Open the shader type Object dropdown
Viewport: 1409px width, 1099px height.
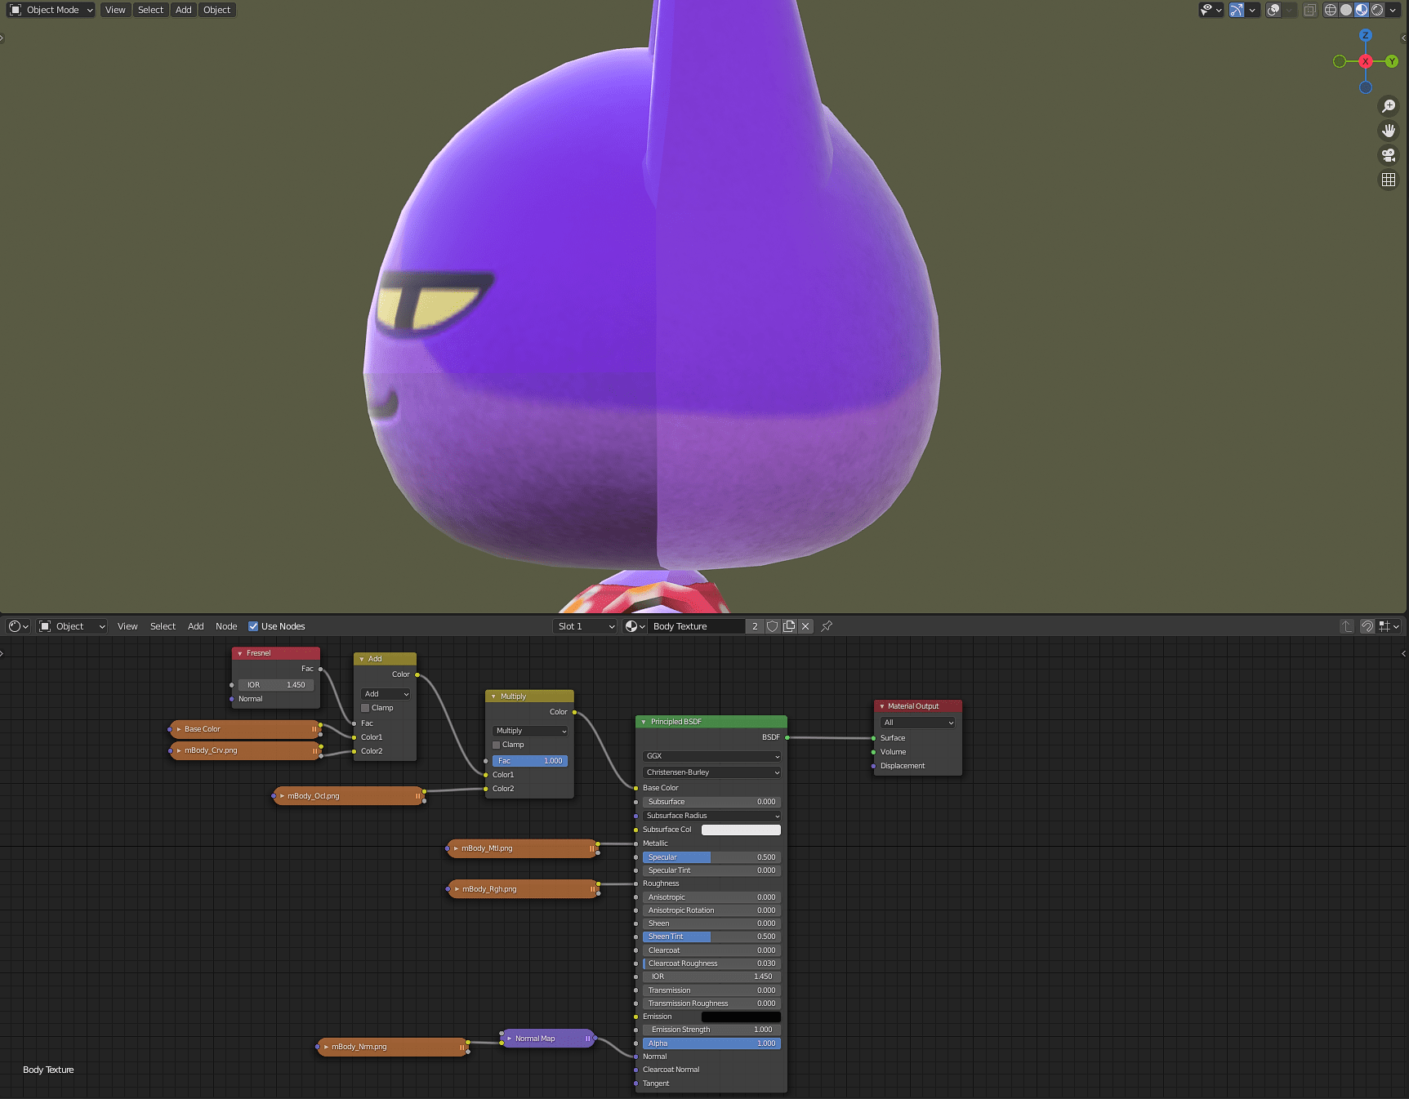tap(73, 626)
